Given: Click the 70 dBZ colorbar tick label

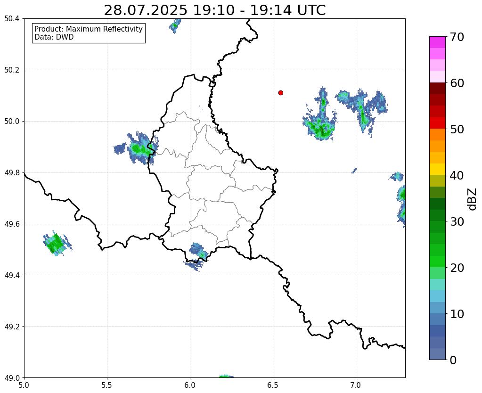Looking at the screenshot, I should point(457,37).
